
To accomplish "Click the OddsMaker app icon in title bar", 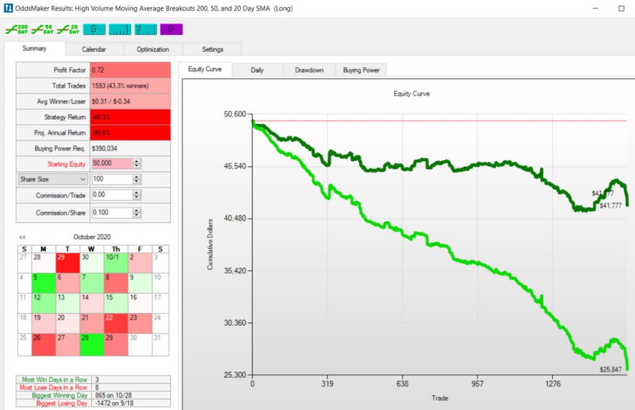I will tap(8, 8).
